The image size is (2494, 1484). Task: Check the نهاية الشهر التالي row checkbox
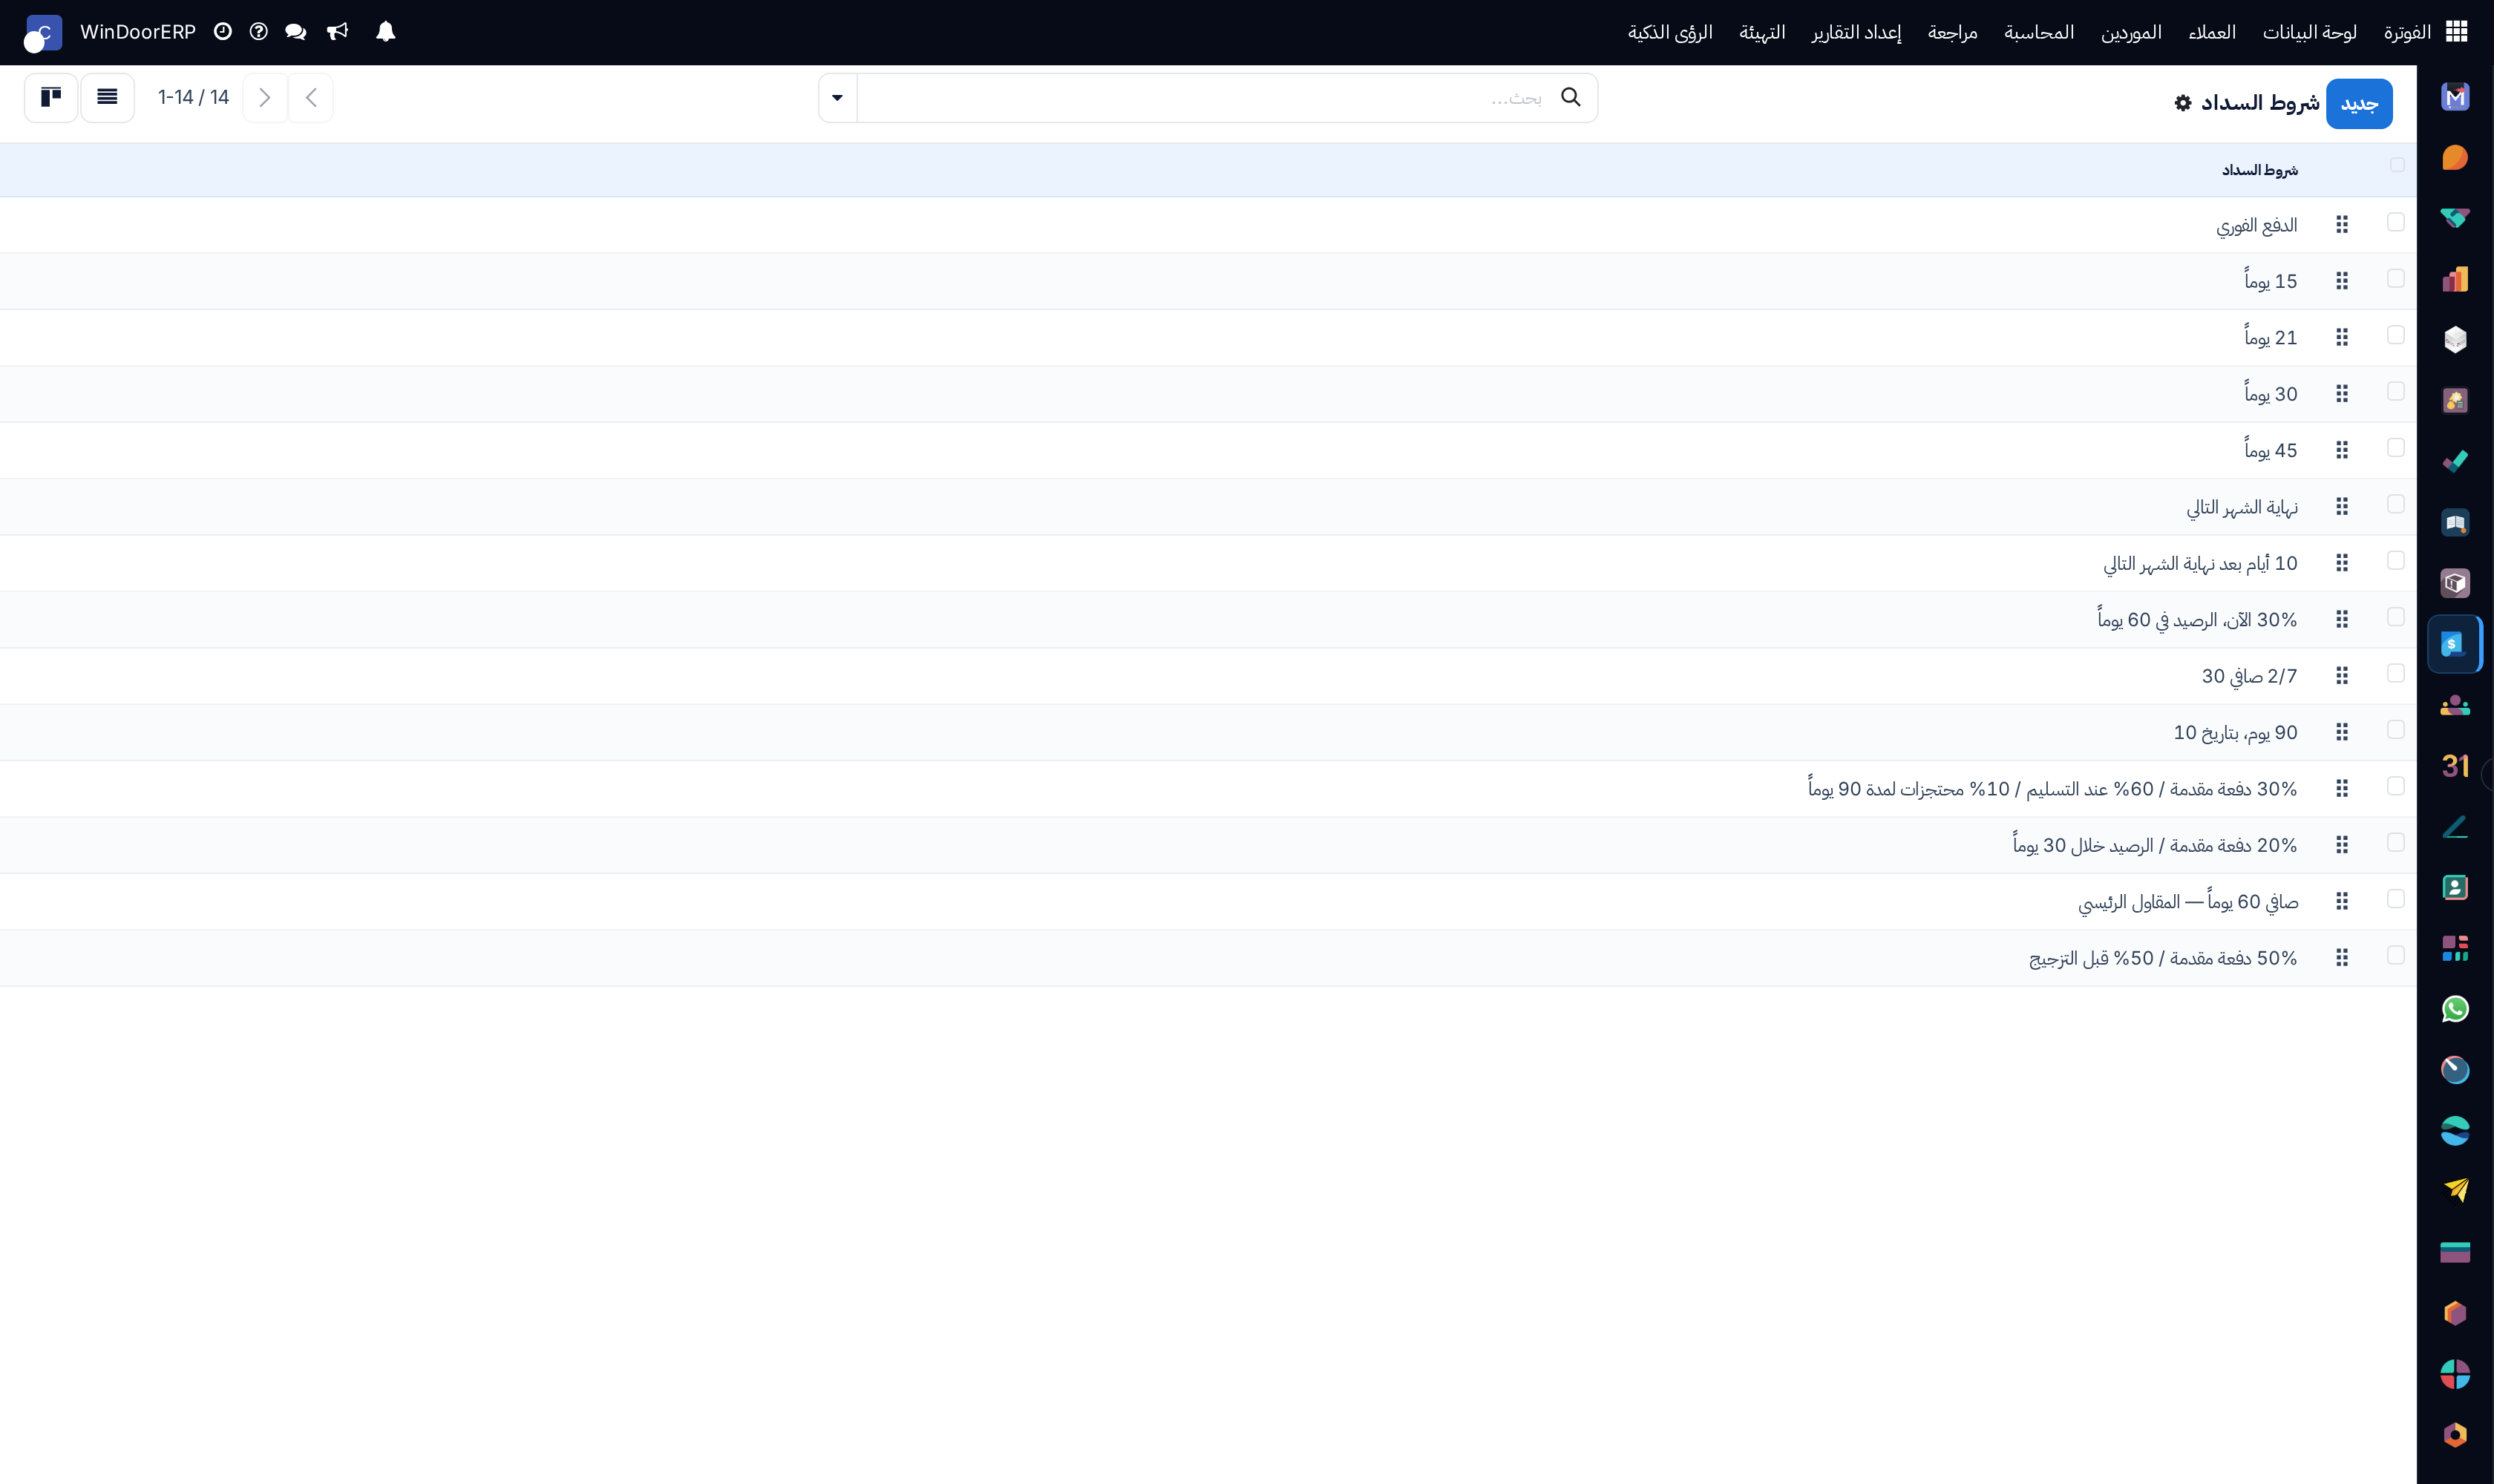pos(2395,504)
